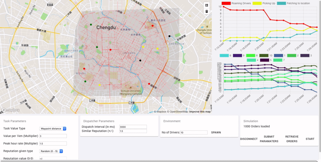
Task: Click the Peak hour rate multiplier field
Action: (x=53, y=144)
